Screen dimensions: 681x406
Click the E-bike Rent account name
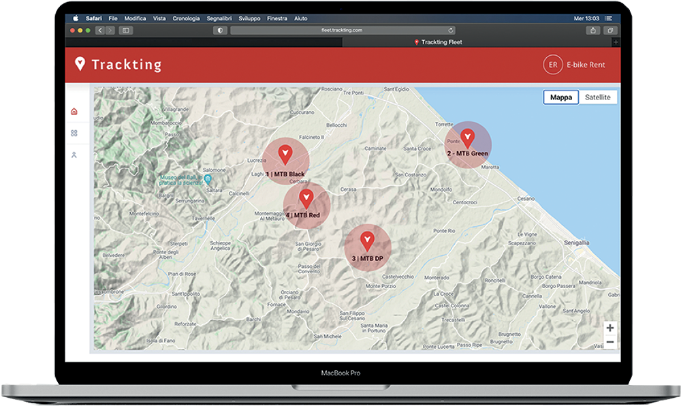tap(586, 65)
